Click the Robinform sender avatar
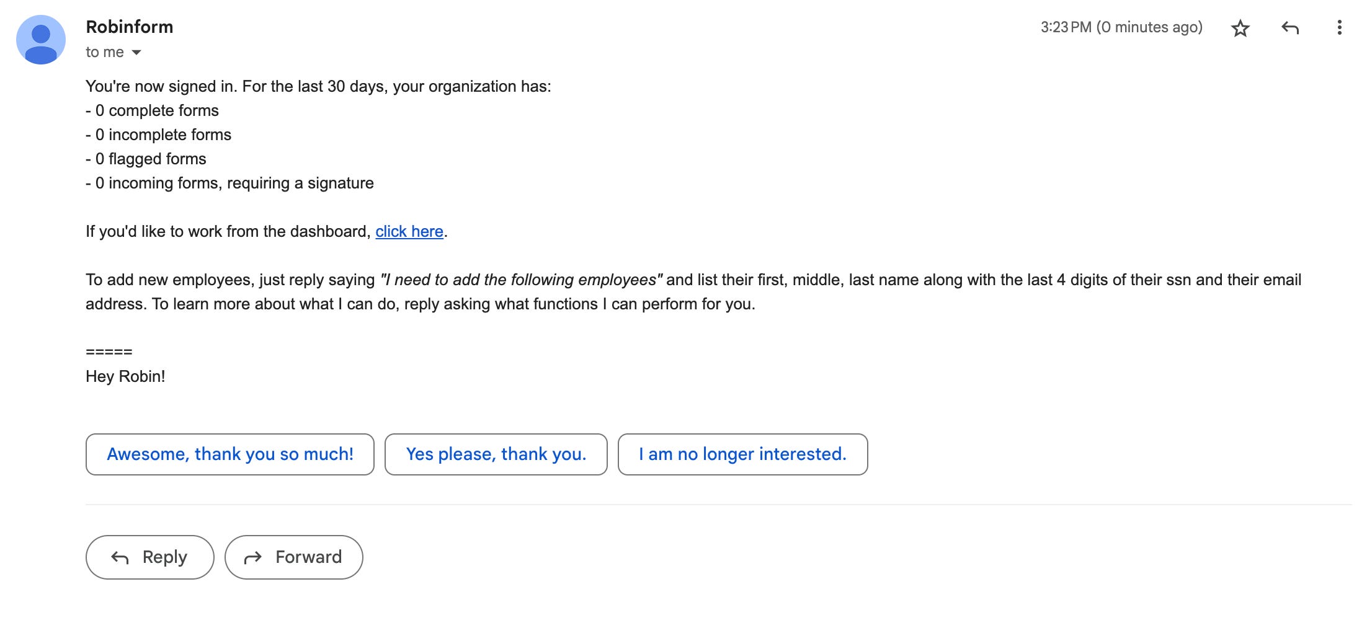Viewport: 1367px width, 641px height. point(41,40)
